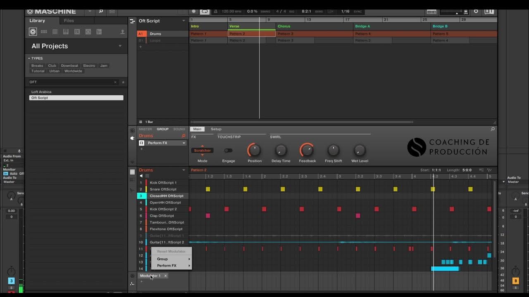The image size is (529, 297).
Task: Select the Oft Script project result
Action: 76,98
